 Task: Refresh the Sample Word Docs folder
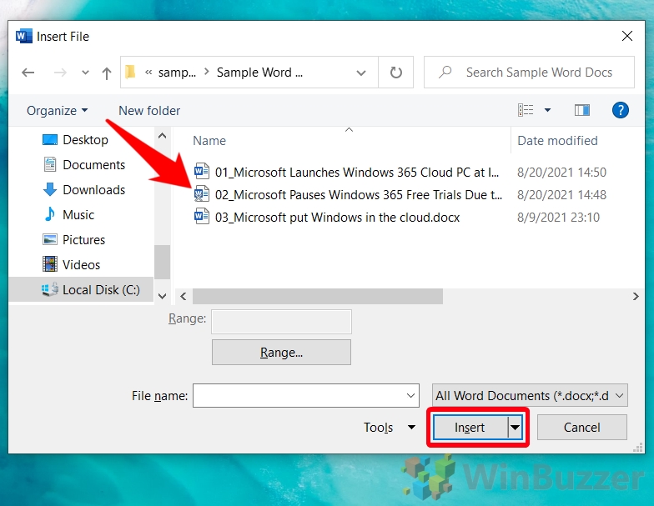click(395, 73)
